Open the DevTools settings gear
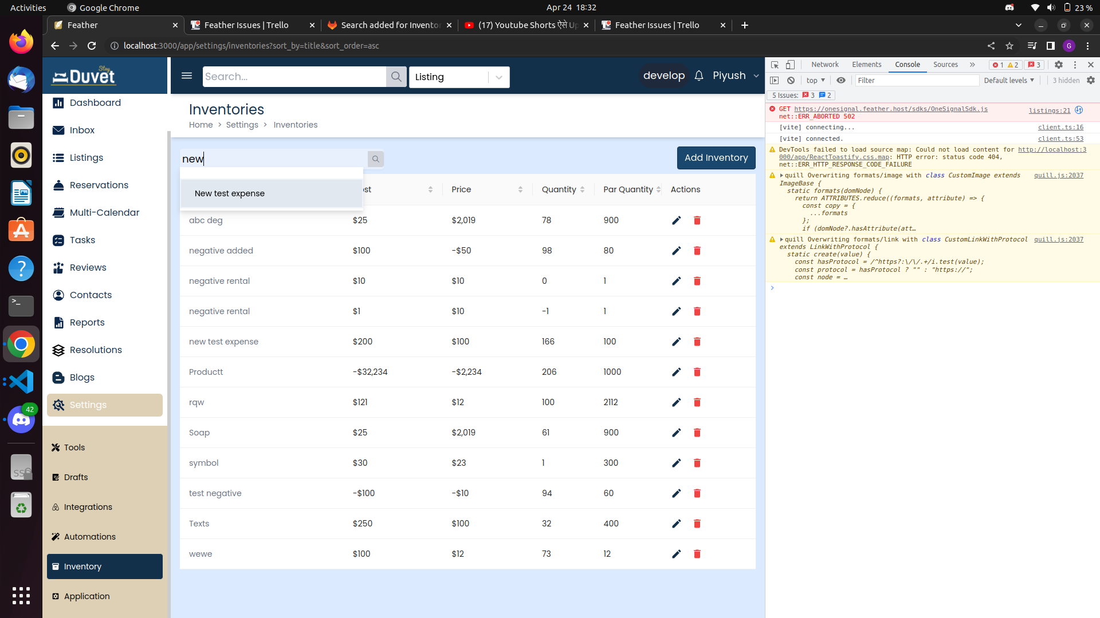 [x=1058, y=65]
